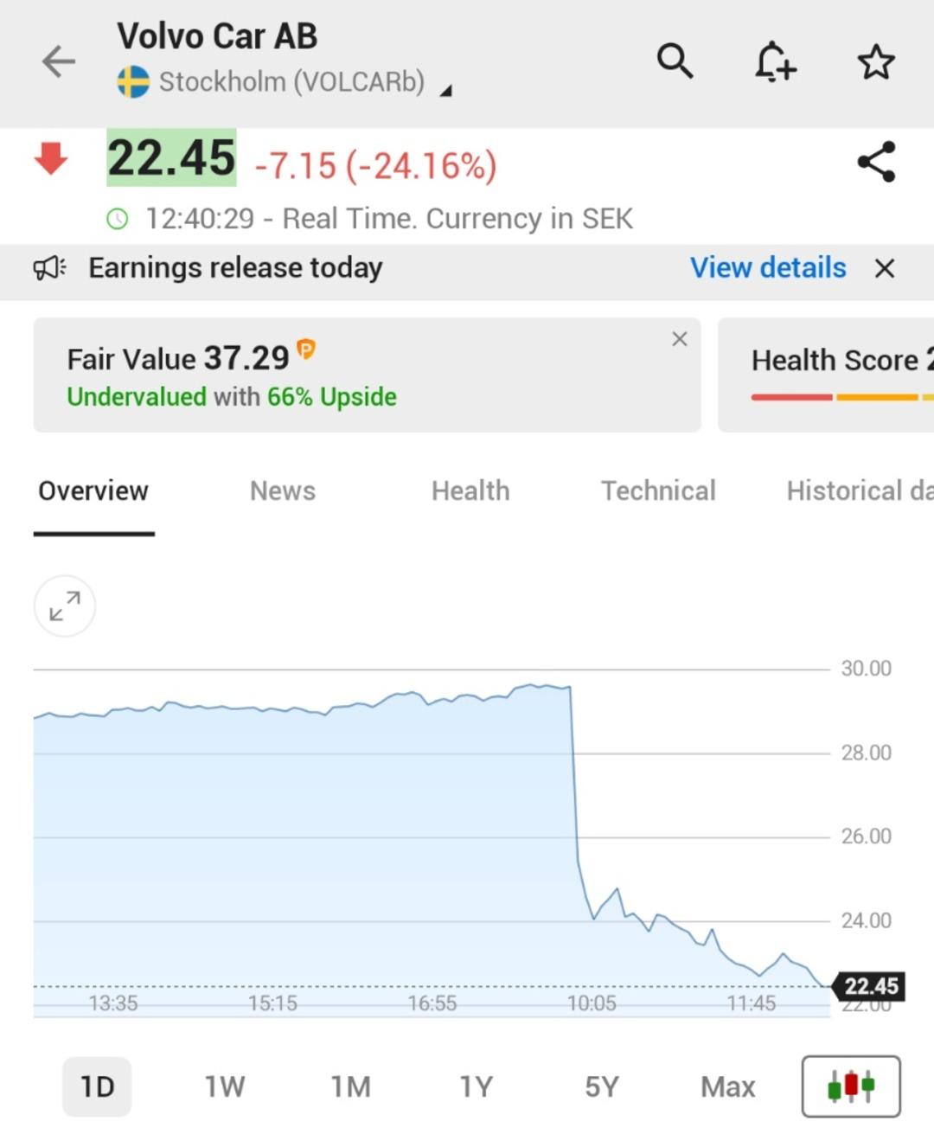Choose the 5Y chart timeframe
The width and height of the screenshot is (934, 1147).
pos(602,1086)
